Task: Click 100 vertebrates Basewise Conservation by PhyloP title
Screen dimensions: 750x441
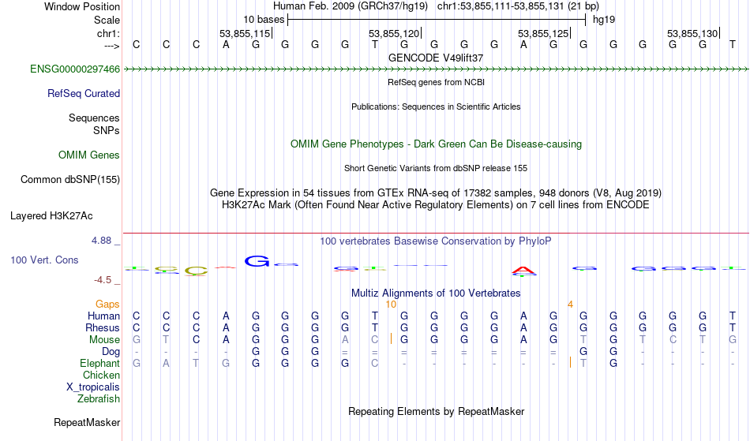Action: tap(436, 241)
